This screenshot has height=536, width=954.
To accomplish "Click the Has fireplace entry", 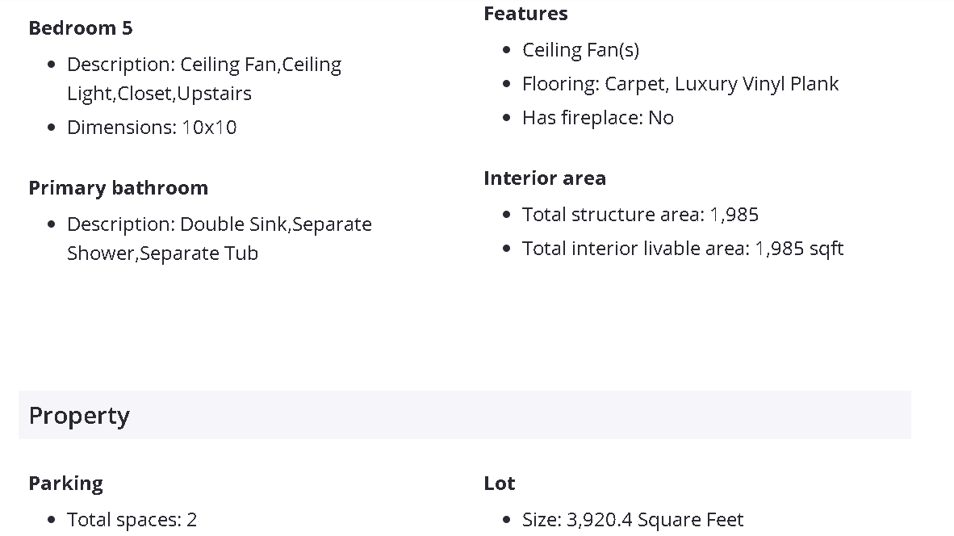I will [x=597, y=118].
